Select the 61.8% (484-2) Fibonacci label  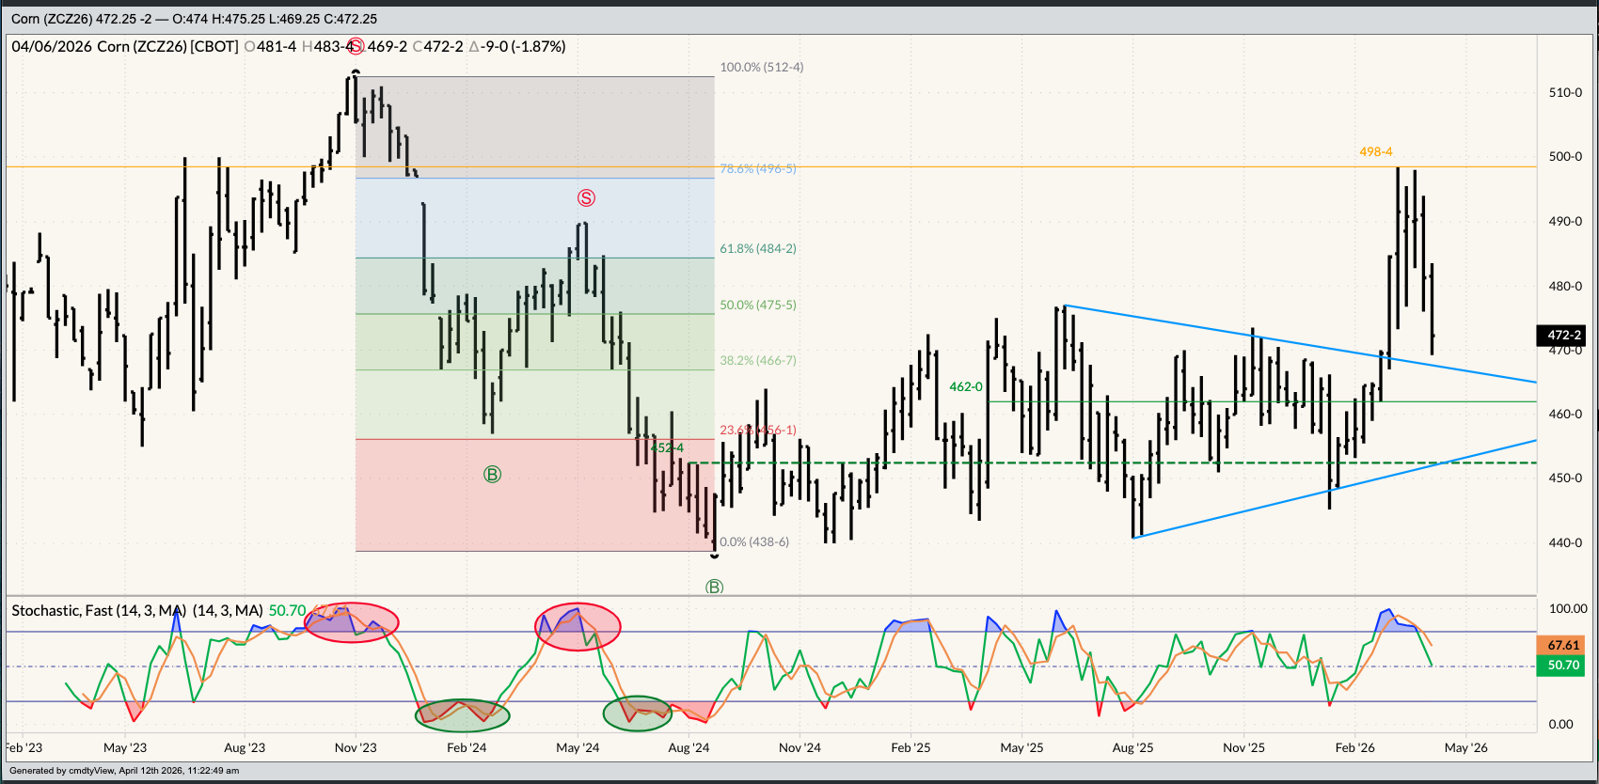[x=757, y=248]
